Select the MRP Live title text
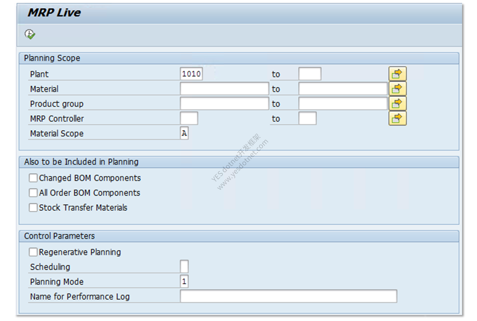The width and height of the screenshot is (477, 321). click(x=54, y=13)
